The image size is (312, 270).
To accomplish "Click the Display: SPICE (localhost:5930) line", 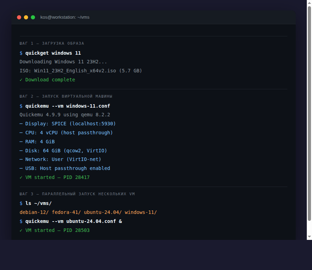I will pyautogui.click(x=70, y=124).
